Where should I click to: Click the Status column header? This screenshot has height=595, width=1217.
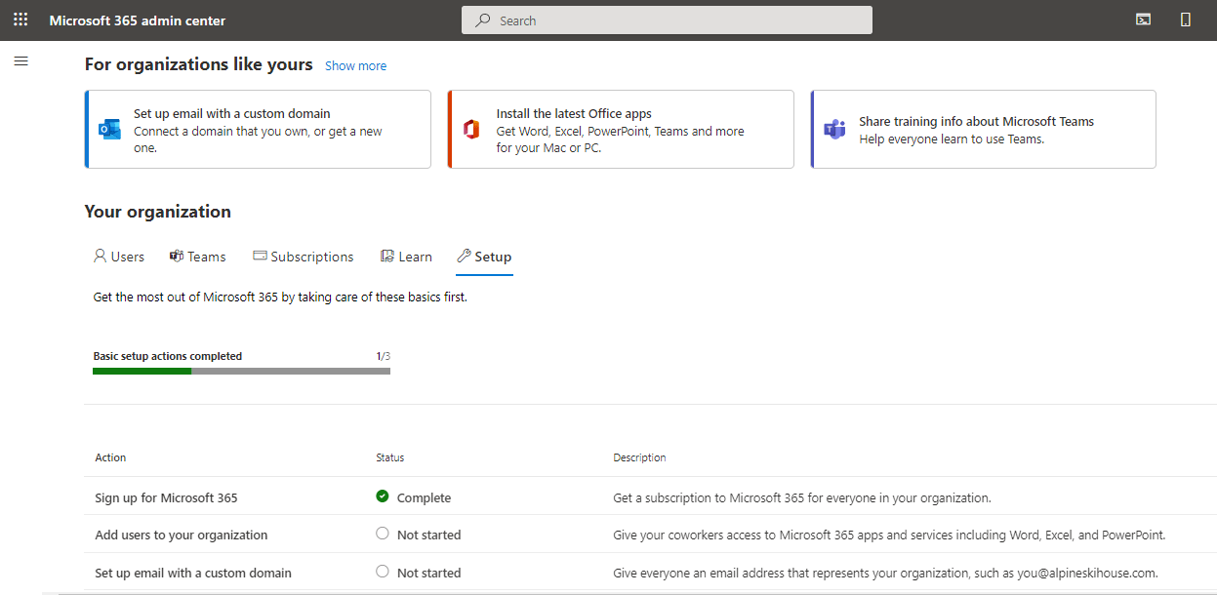pyautogui.click(x=390, y=457)
